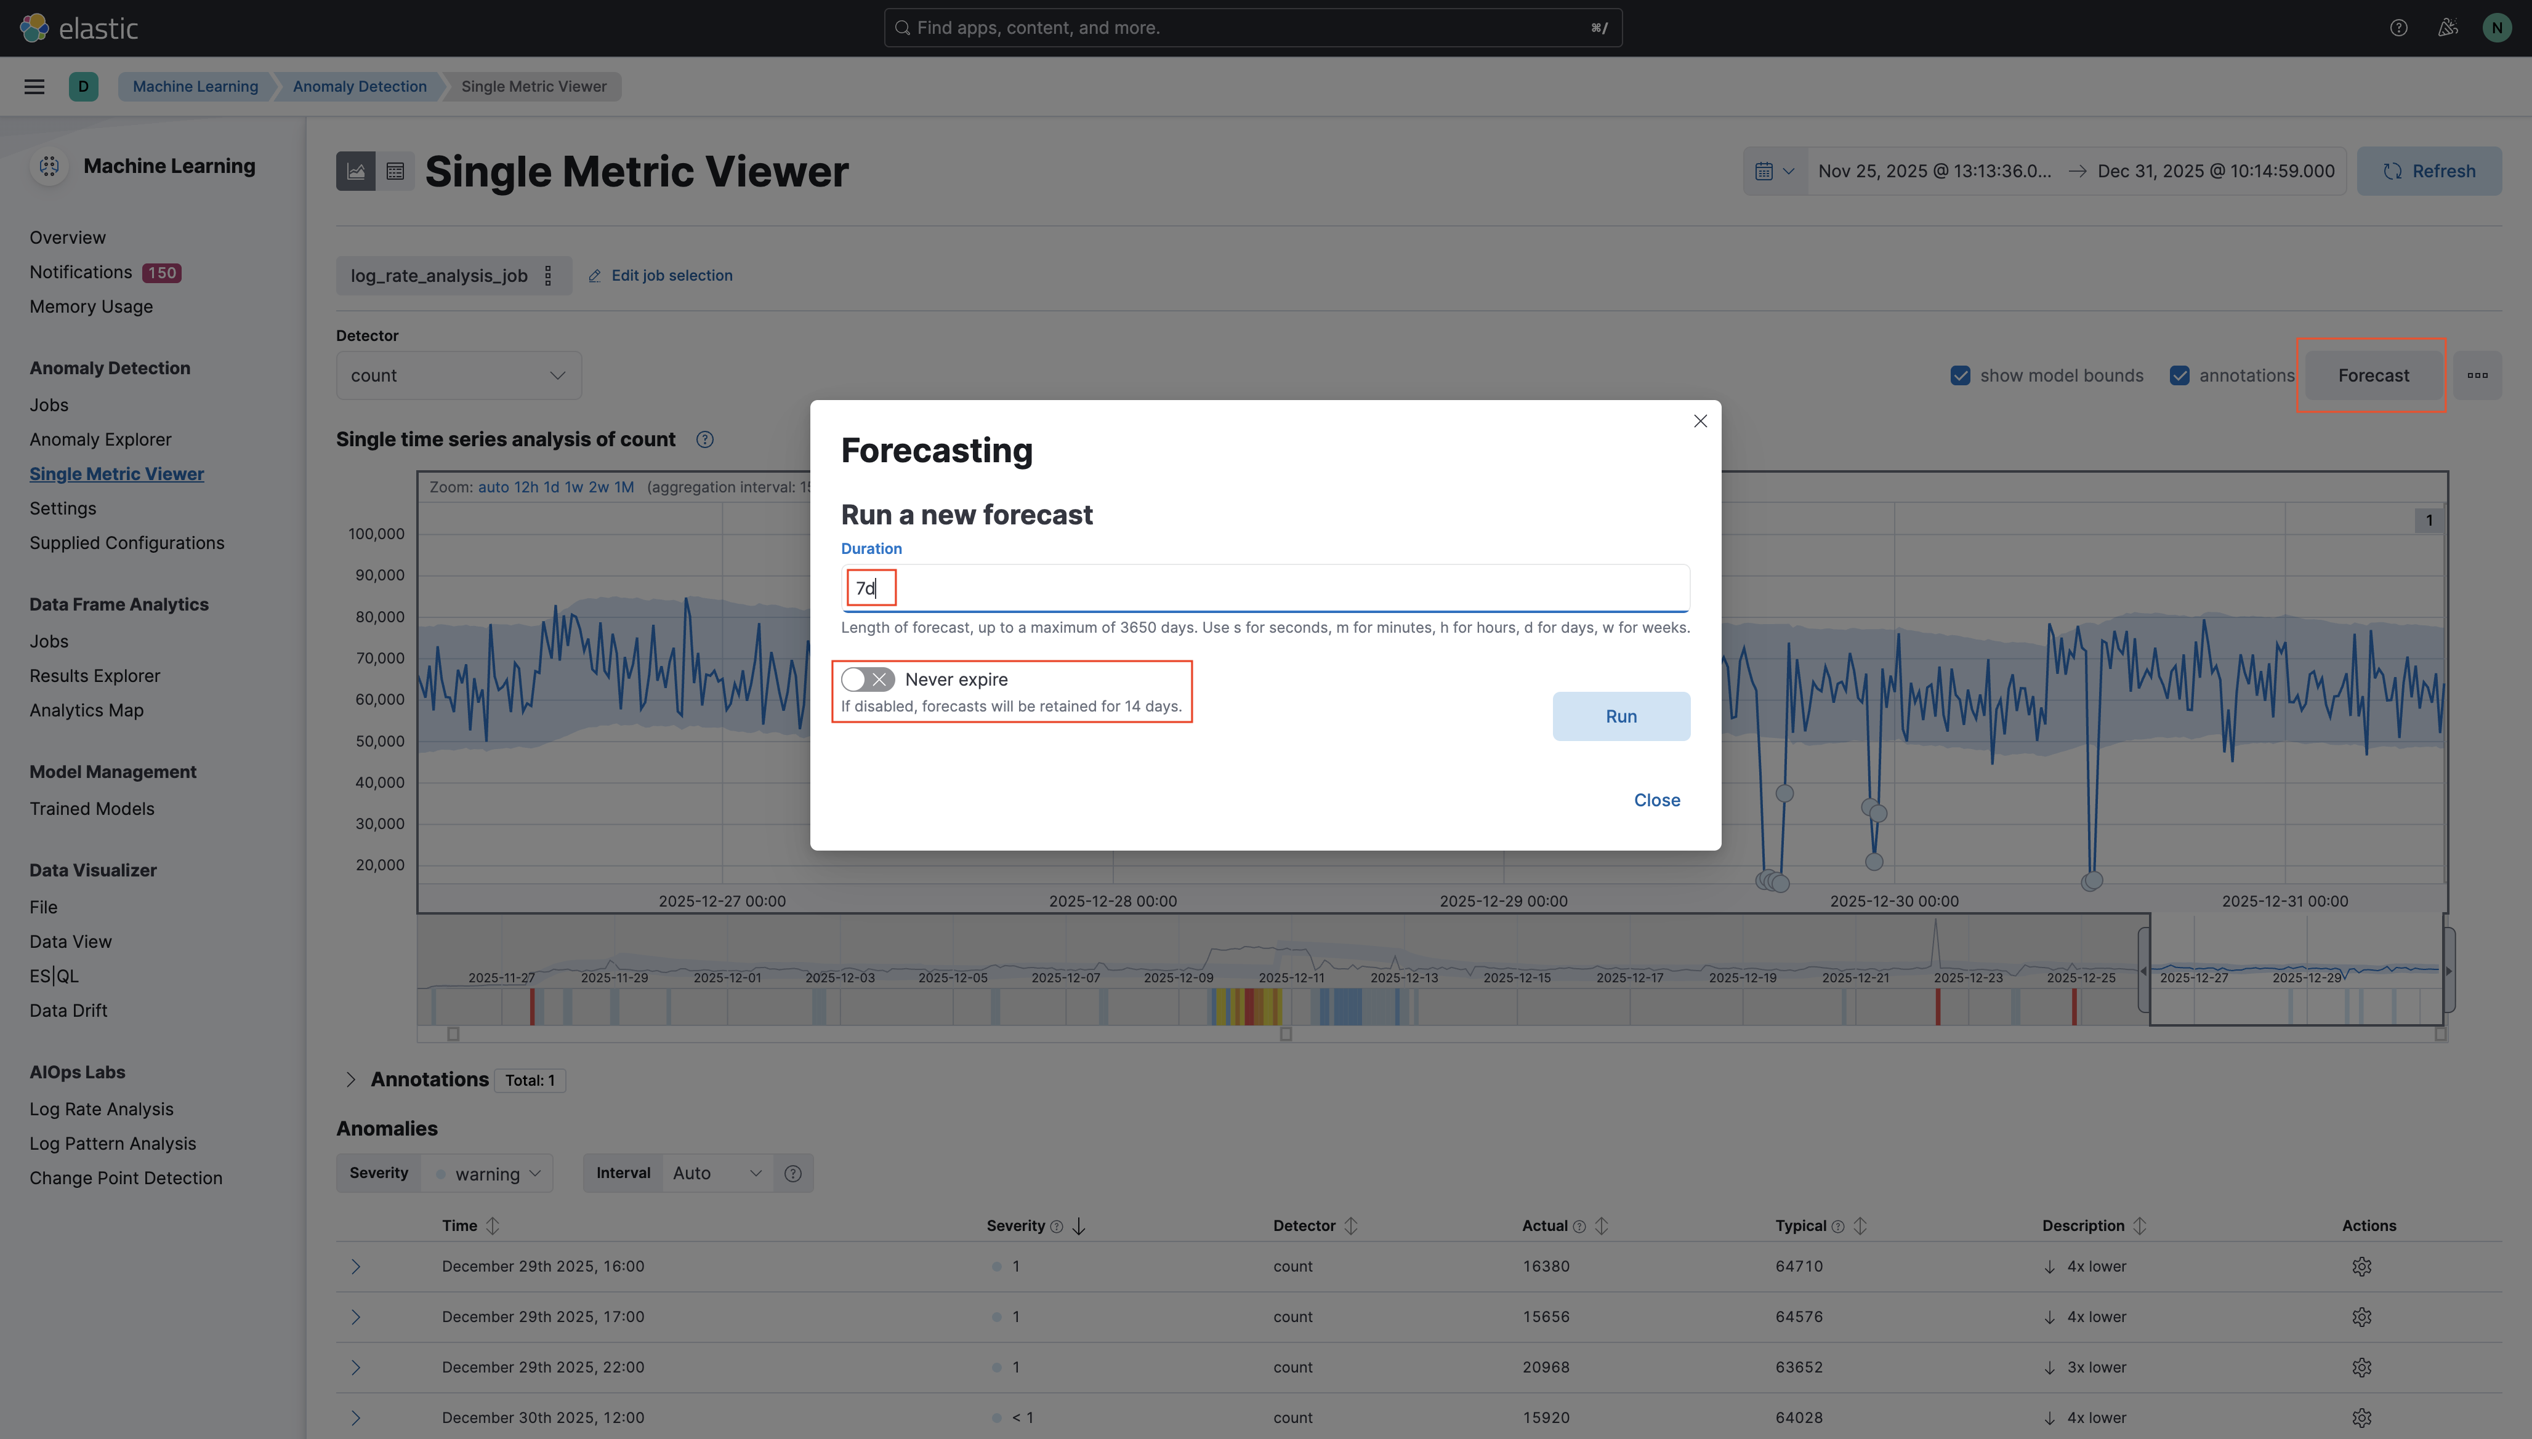Image resolution: width=2532 pixels, height=1439 pixels.
Task: Expand December 29th 16:00 anomaly row
Action: tap(356, 1266)
